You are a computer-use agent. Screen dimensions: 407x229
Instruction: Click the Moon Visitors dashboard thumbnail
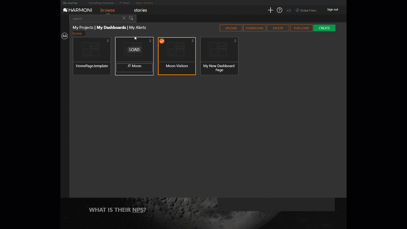pyautogui.click(x=177, y=50)
